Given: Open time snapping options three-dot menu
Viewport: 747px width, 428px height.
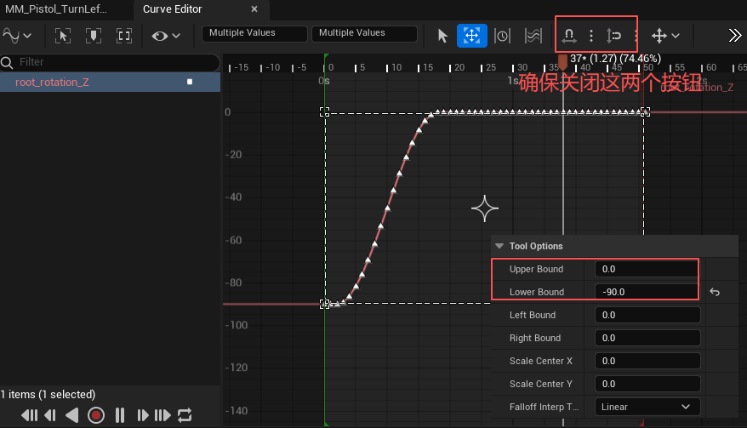Looking at the screenshot, I should [591, 36].
